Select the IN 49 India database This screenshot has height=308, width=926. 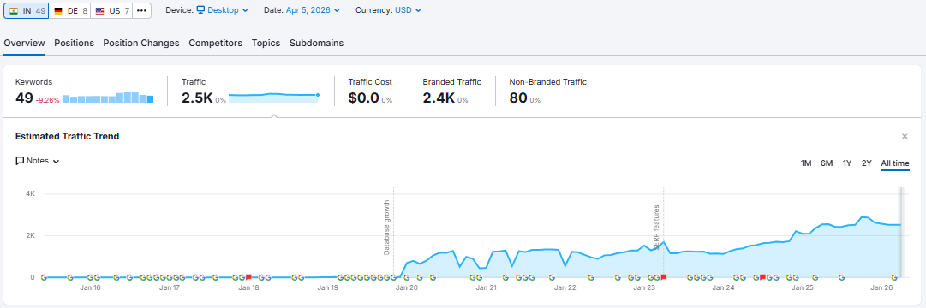tap(26, 10)
